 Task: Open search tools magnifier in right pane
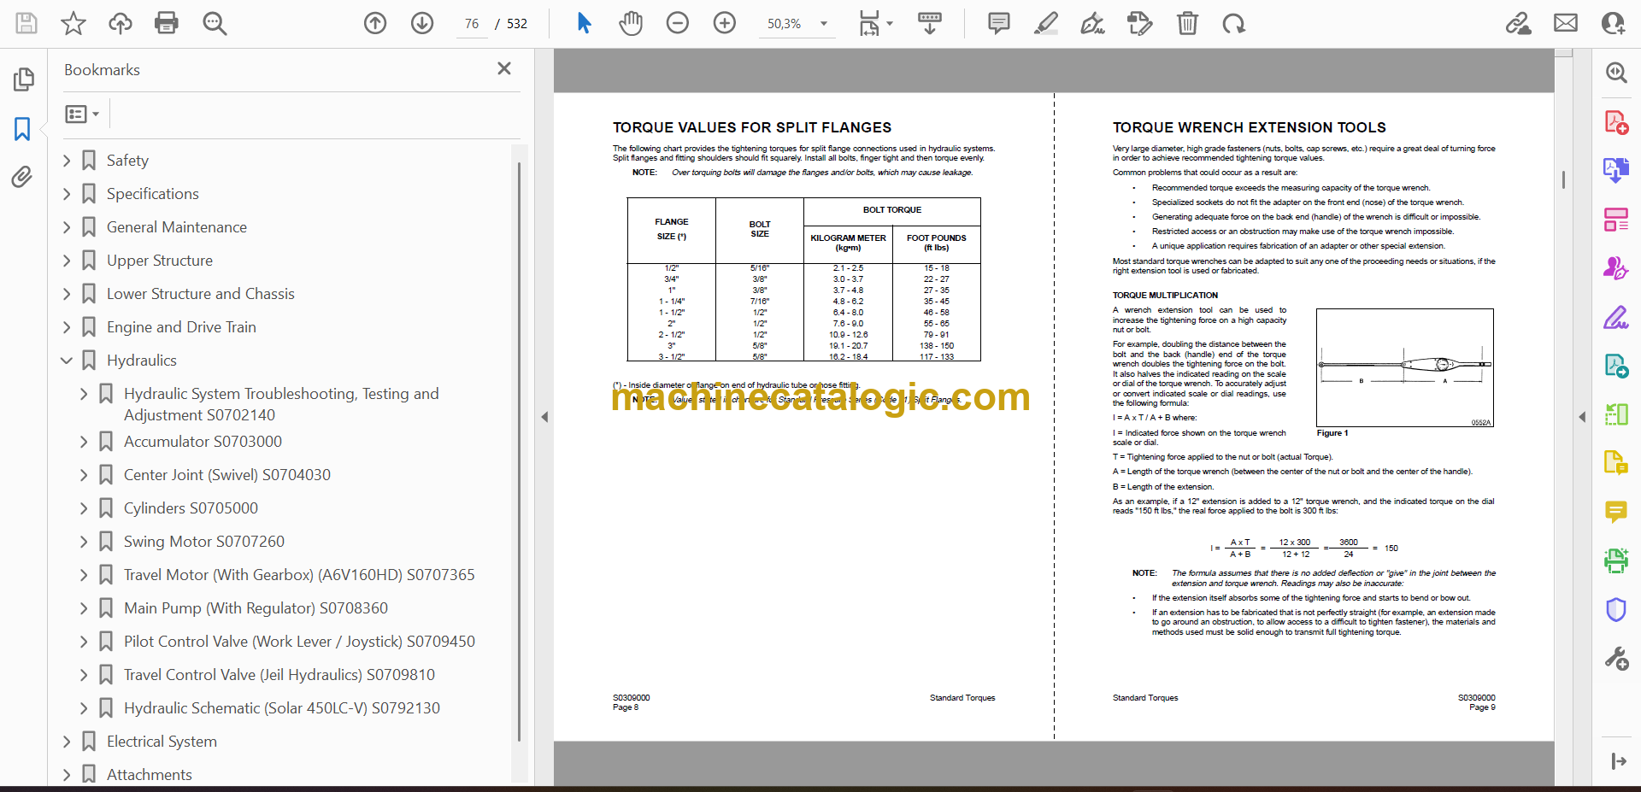[1615, 73]
